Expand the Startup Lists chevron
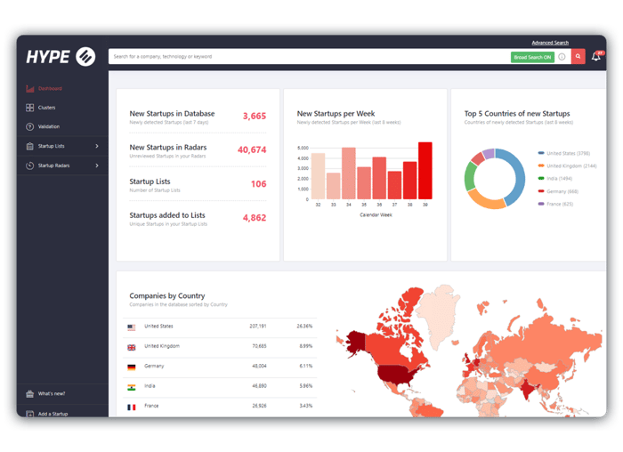 coord(97,146)
